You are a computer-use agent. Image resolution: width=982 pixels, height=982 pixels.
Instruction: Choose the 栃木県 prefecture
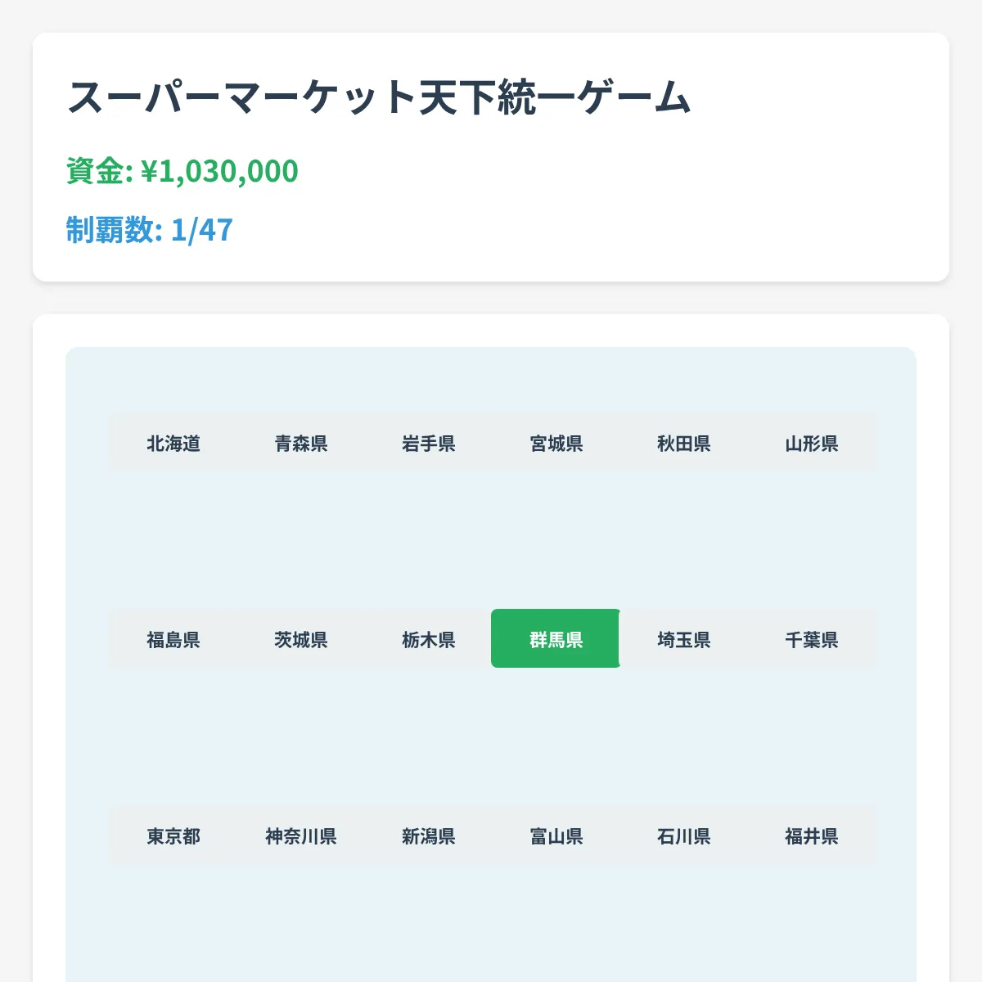coord(429,640)
